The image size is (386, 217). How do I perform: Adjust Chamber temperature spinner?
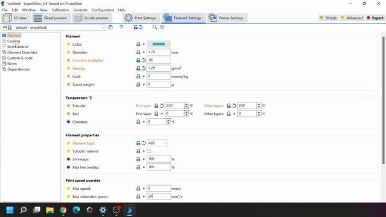(x=168, y=122)
